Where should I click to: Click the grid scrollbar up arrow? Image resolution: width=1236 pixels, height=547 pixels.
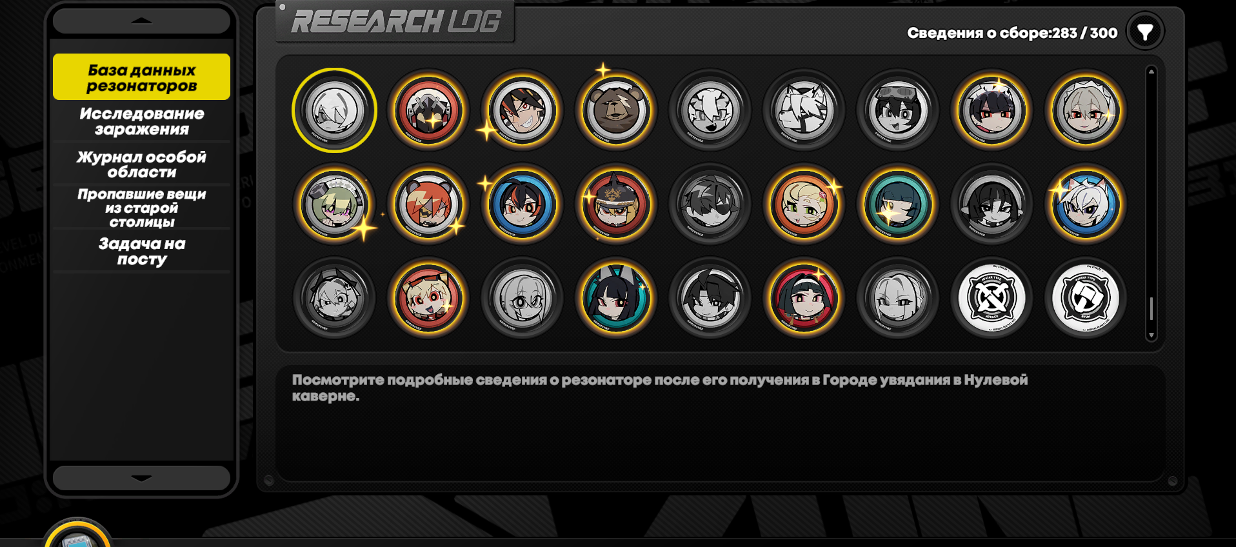click(1151, 72)
